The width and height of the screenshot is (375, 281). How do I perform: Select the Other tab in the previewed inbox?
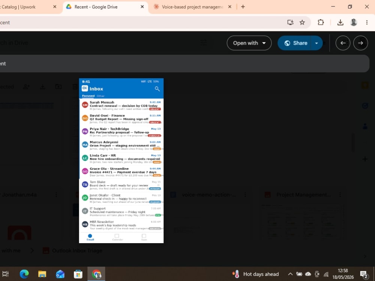click(x=100, y=96)
